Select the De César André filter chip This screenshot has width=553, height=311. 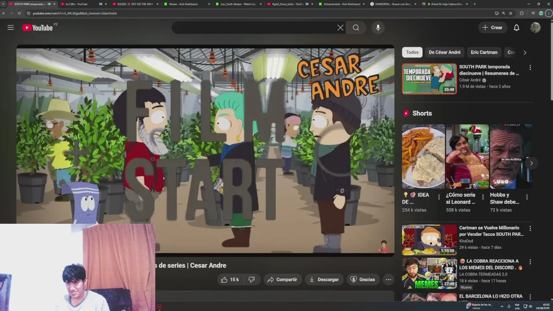445,52
